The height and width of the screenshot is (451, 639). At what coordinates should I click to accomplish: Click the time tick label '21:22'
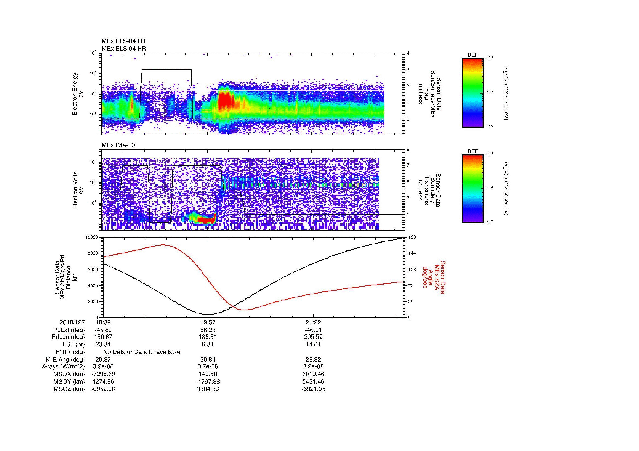[x=313, y=322]
